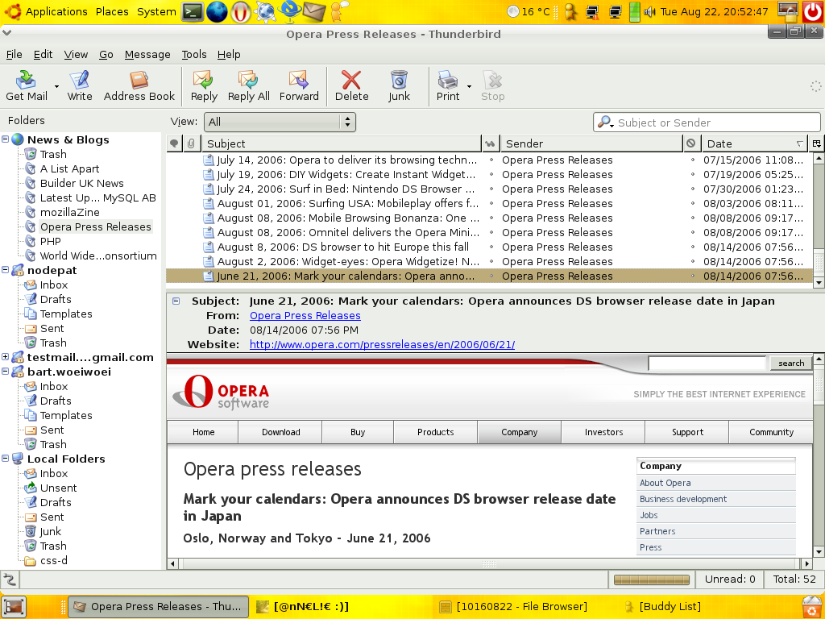The height and width of the screenshot is (619, 825).
Task: Open the Tools menu
Action: point(194,54)
